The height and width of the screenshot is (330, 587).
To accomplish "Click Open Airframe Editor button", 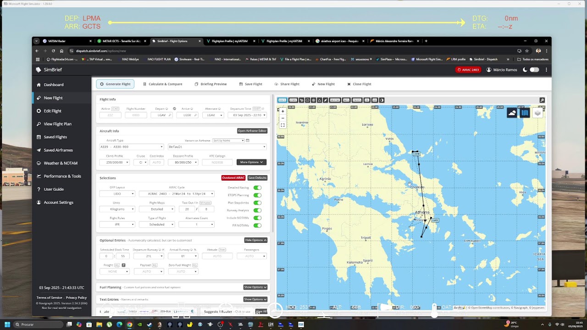I will click(x=252, y=131).
